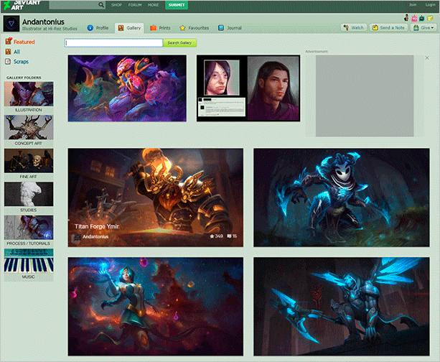Click the Watch button
Image resolution: width=440 pixels, height=362 pixels.
tap(353, 27)
